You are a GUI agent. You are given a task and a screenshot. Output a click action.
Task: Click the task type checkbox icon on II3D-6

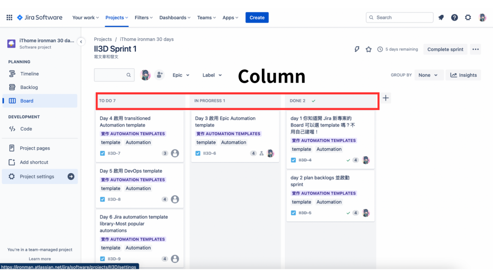pyautogui.click(x=198, y=153)
